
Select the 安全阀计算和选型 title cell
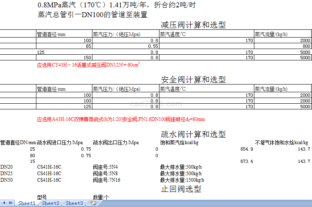[193, 80]
